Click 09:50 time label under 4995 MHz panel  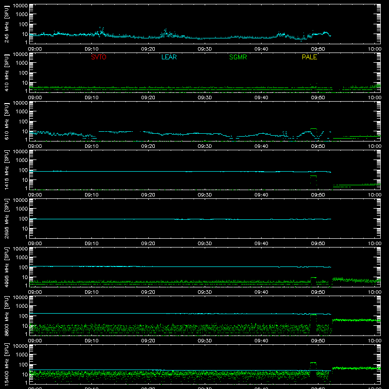318,292
